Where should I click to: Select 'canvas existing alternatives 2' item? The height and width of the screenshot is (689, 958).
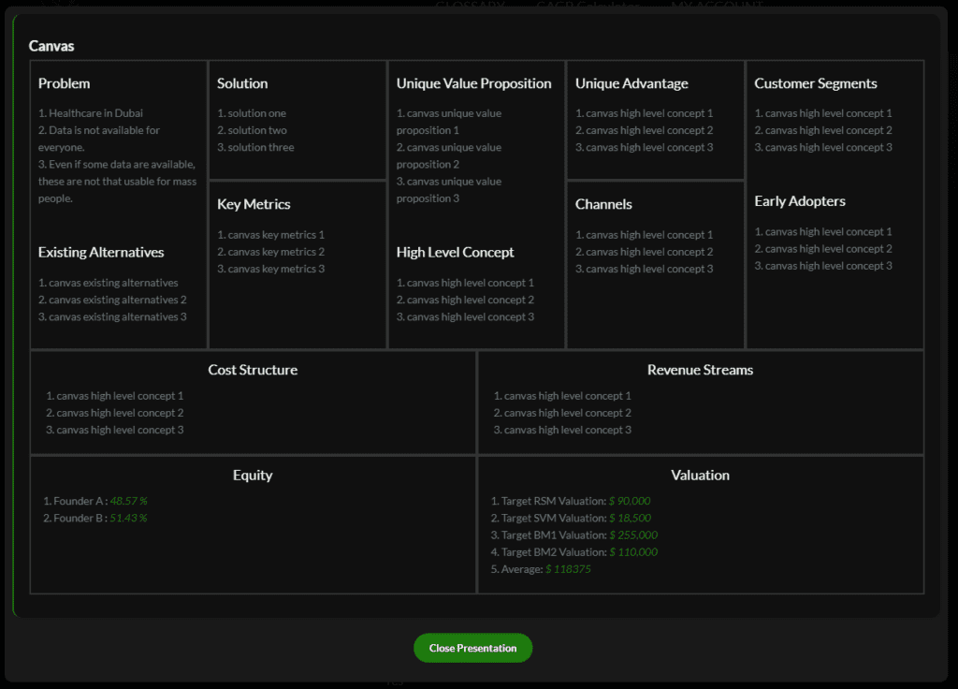pos(112,300)
